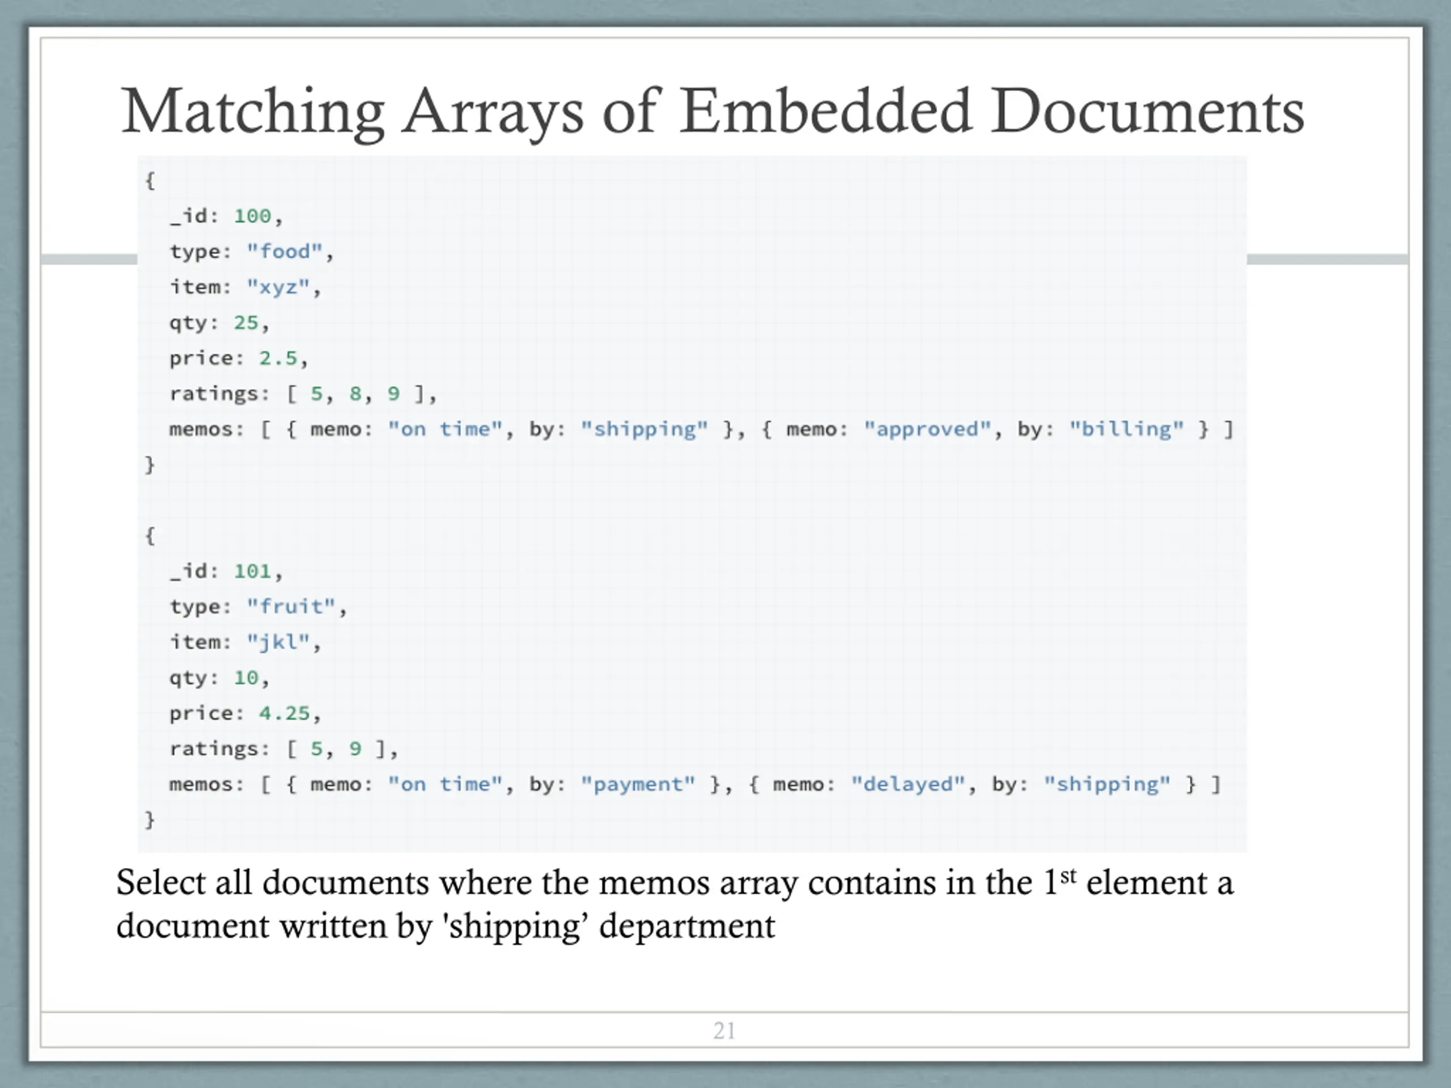Click the 'type: "fruit",' line

click(x=258, y=607)
